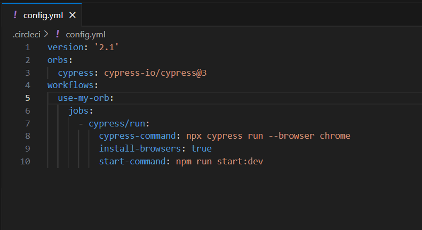Close the config.yml tab

pyautogui.click(x=73, y=15)
